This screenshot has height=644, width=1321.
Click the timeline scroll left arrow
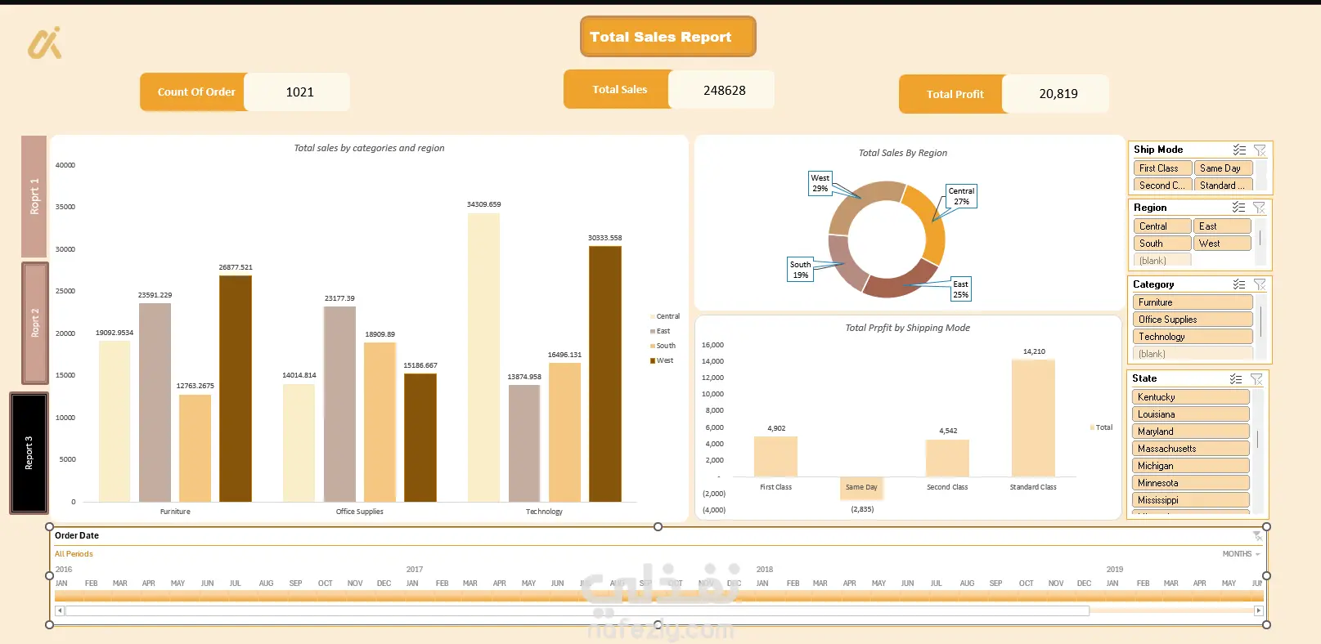(x=60, y=610)
